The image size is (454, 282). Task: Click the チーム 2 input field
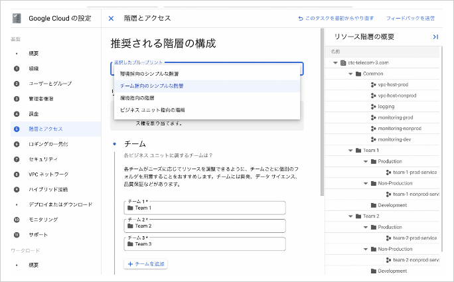point(204,226)
